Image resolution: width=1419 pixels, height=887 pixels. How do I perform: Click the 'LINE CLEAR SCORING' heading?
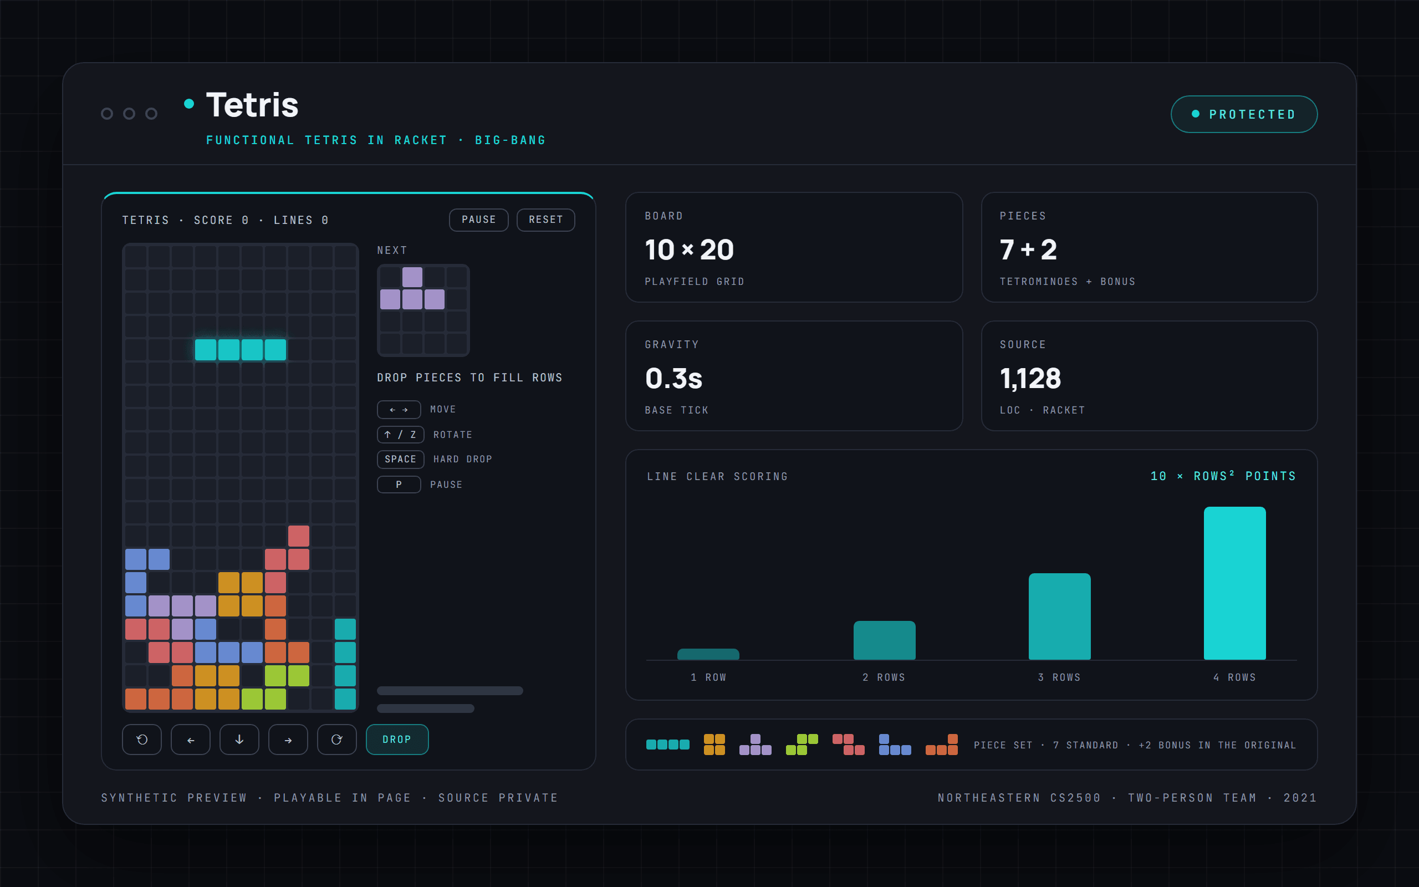(718, 476)
